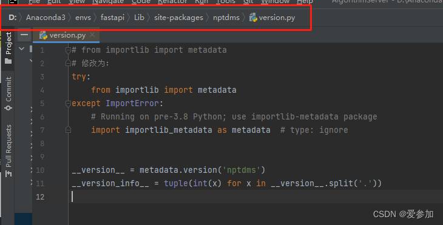Click 'ImportError' on line 5
The image size is (443, 225).
tap(132, 104)
